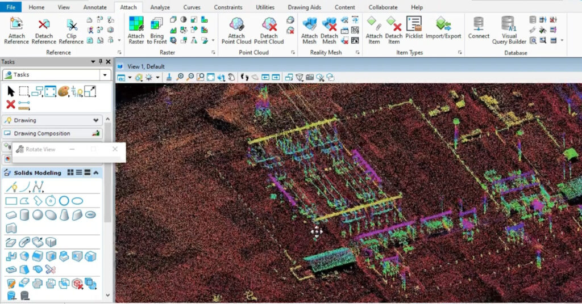Click Detach Point Cloud
This screenshot has height=304, width=582.
tap(269, 31)
